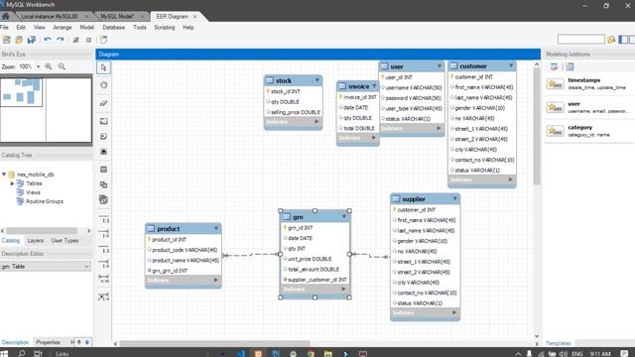Select the pointer tool in diagram toolbar
This screenshot has width=635, height=357.
click(103, 67)
